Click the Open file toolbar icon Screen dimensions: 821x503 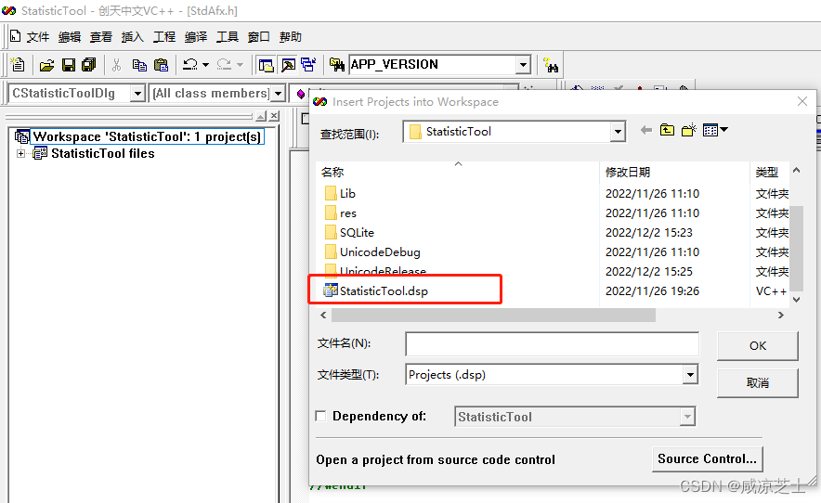coord(46,65)
